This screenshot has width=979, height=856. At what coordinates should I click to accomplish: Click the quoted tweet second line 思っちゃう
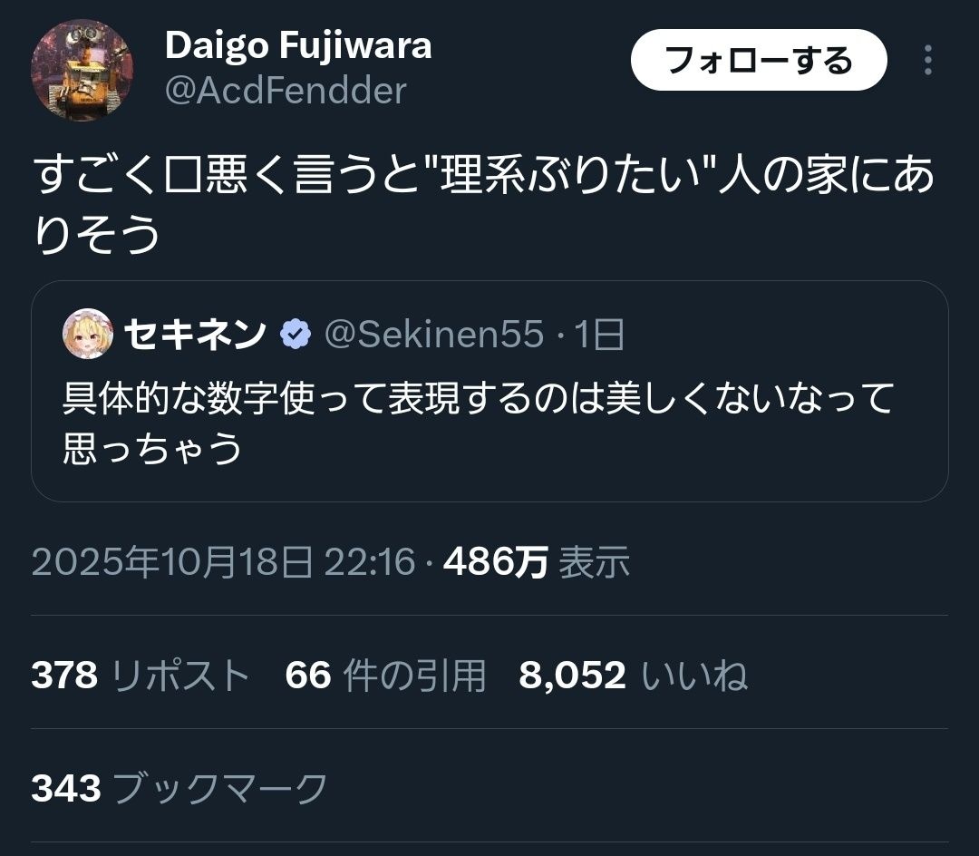[x=152, y=448]
